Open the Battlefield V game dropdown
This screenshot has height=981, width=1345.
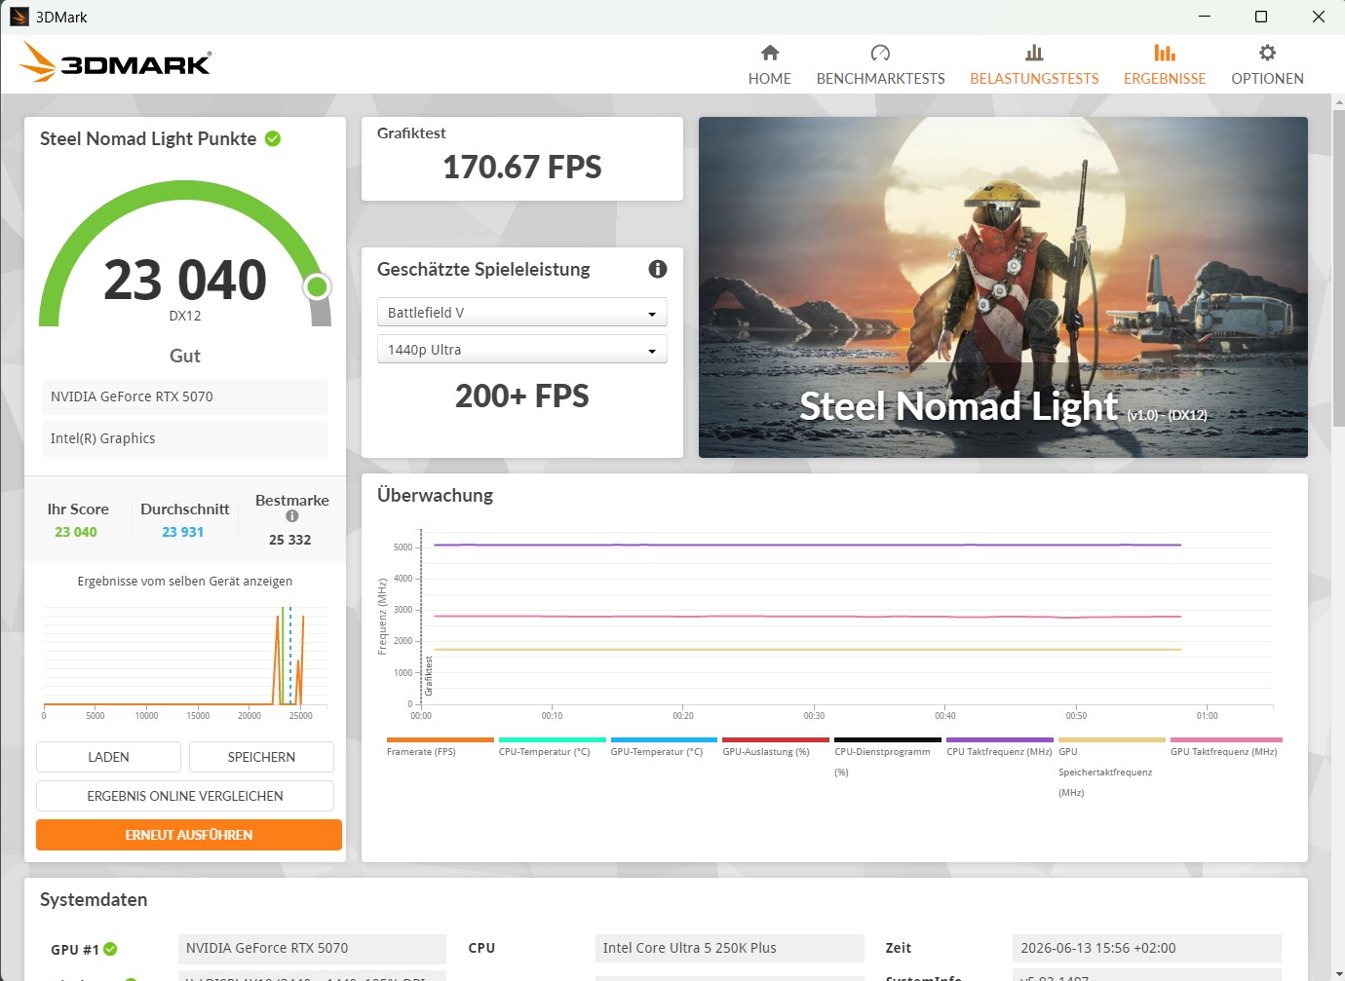(521, 312)
